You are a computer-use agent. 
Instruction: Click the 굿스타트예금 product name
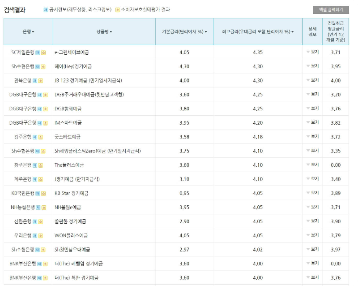[x=68, y=137]
